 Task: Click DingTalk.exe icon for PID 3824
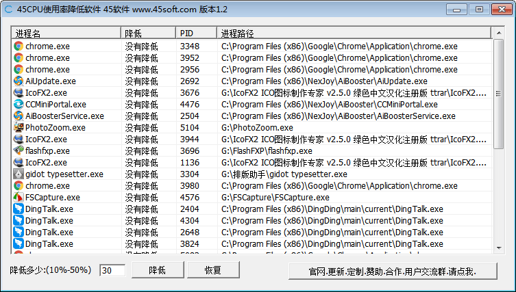pos(19,244)
